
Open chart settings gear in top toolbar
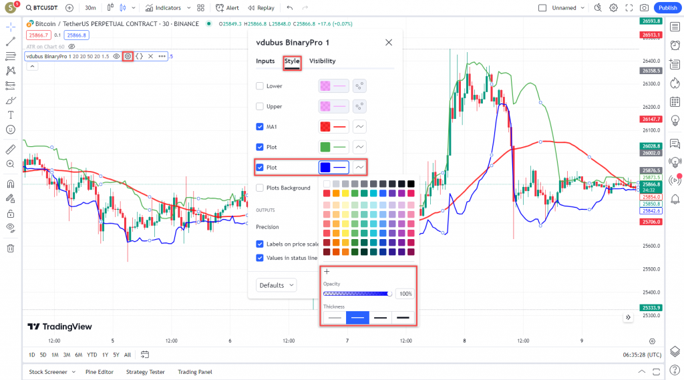pyautogui.click(x=613, y=8)
